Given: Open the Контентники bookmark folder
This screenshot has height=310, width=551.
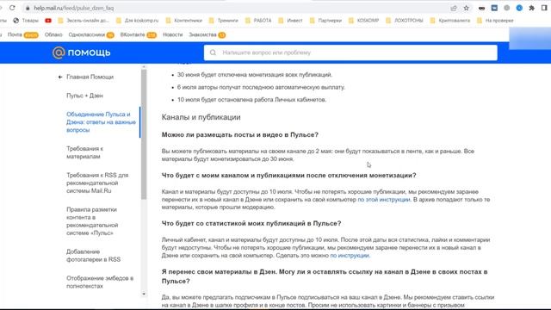Looking at the screenshot, I should [x=184, y=21].
